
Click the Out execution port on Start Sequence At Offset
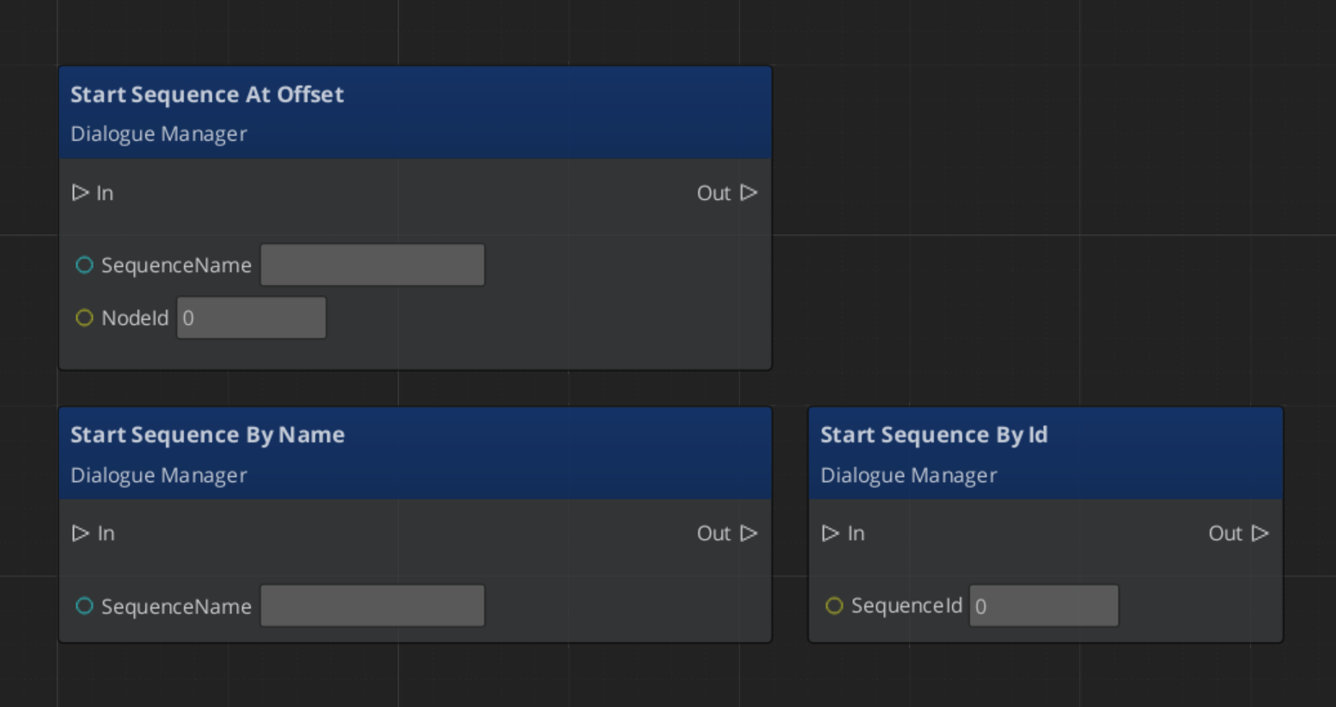pos(748,192)
